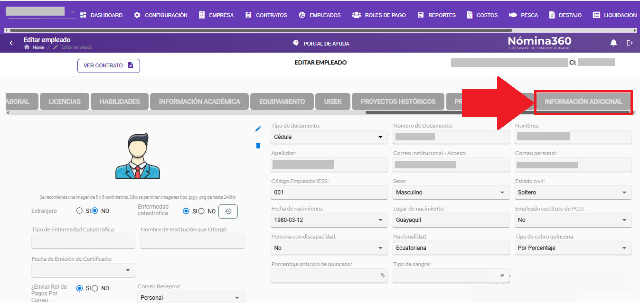Click the Configuración gear icon
640x303 pixels.
coord(137,15)
